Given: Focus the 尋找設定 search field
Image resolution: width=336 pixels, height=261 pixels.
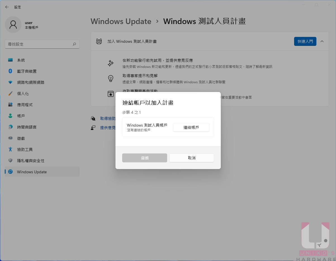Looking at the screenshot, I should [42, 44].
